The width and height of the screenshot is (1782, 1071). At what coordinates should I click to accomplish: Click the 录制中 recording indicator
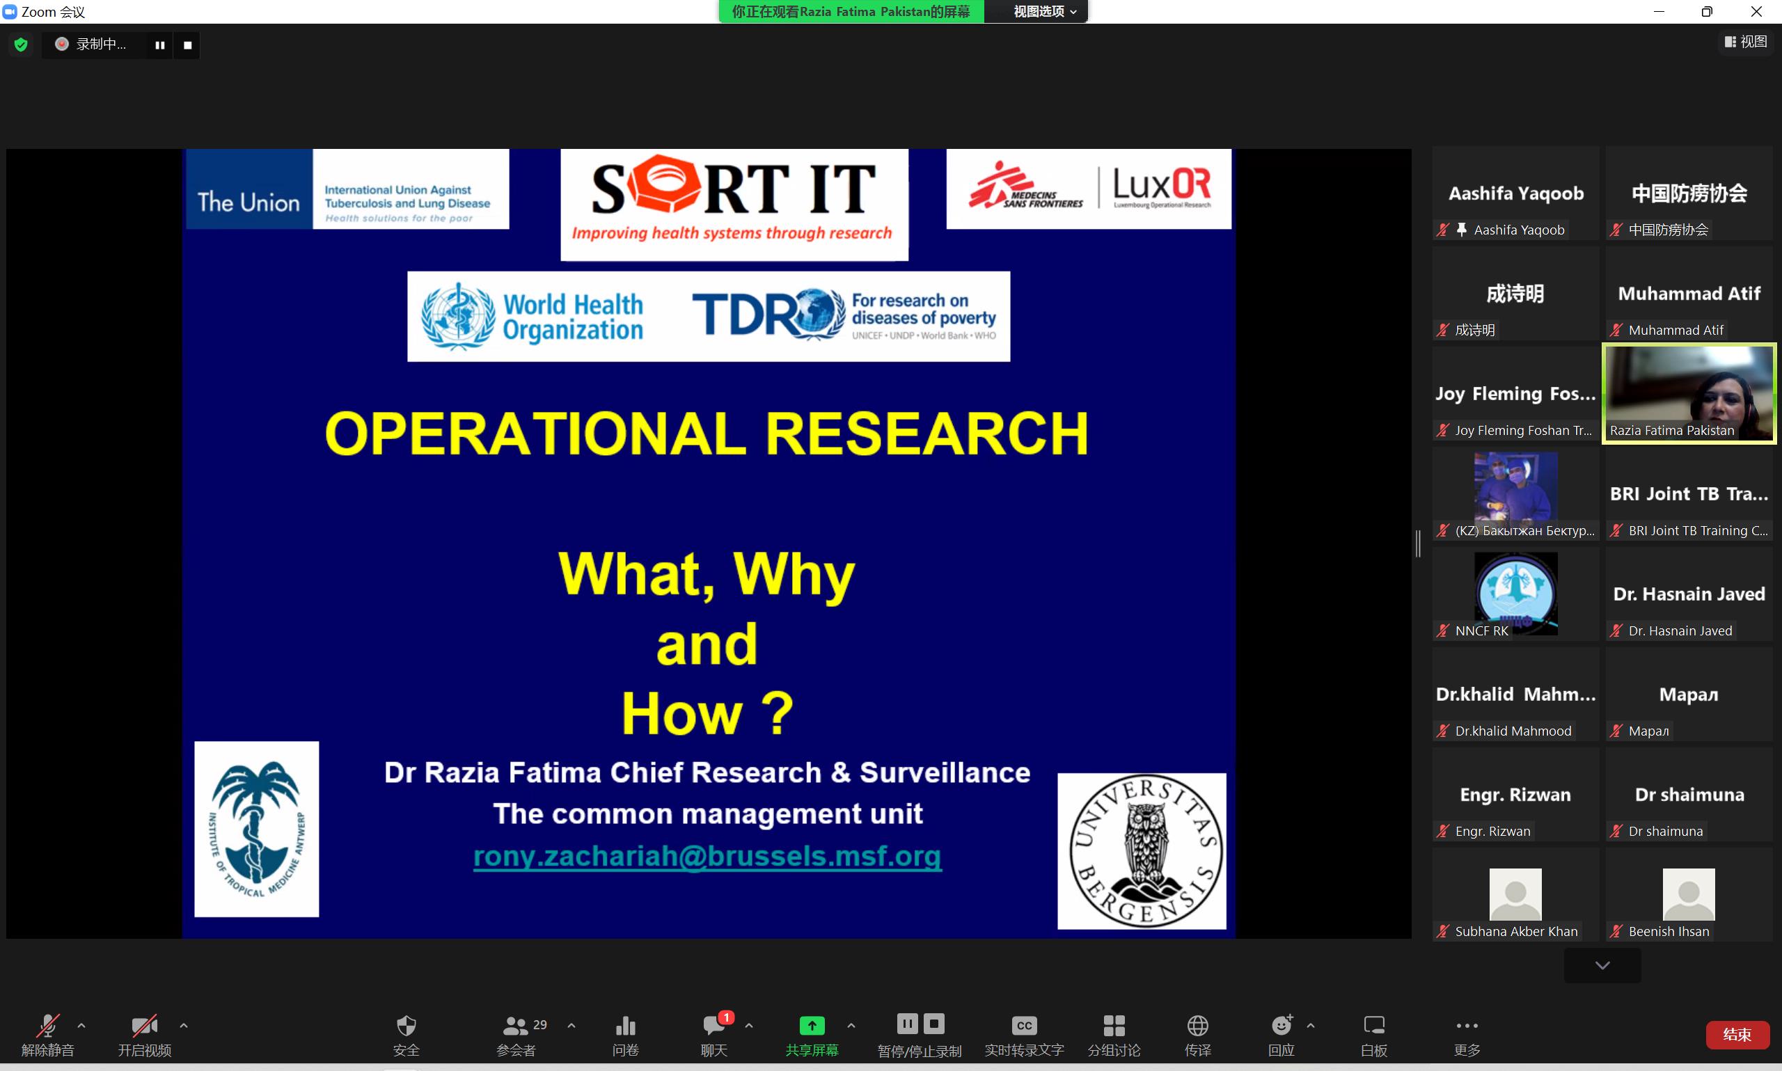tap(92, 45)
